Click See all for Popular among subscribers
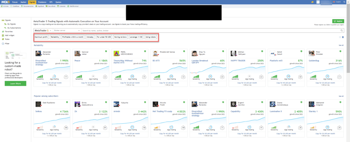350x142 pixels. (x=341, y=96)
